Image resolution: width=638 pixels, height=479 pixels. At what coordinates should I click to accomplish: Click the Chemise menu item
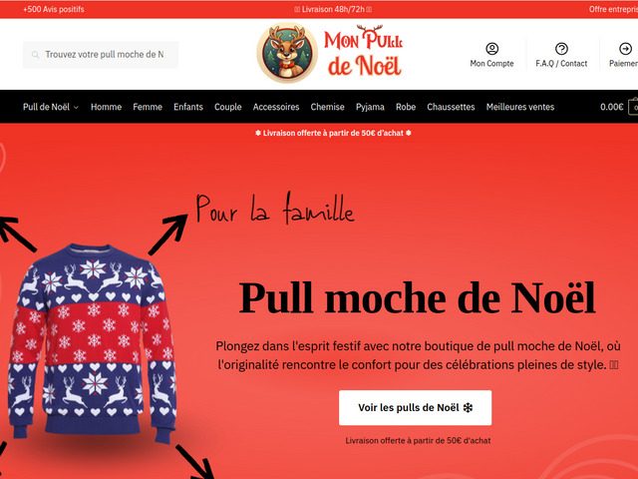point(327,107)
